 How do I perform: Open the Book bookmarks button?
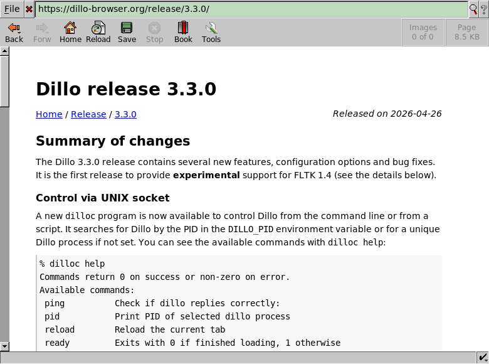click(183, 33)
